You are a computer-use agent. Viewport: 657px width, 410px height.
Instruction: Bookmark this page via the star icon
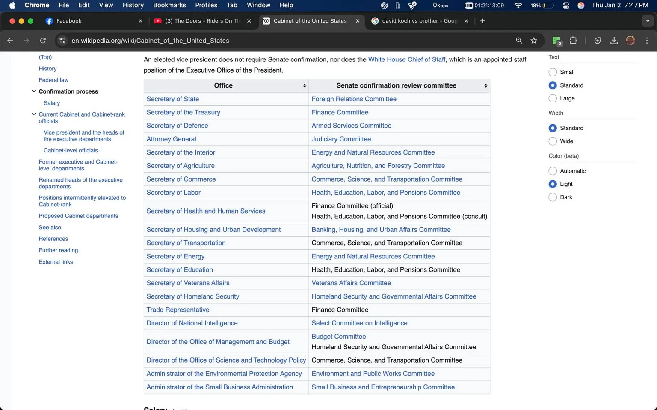pyautogui.click(x=534, y=40)
